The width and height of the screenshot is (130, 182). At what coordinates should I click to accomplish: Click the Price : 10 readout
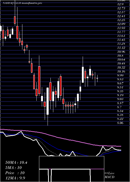(x=15, y=173)
